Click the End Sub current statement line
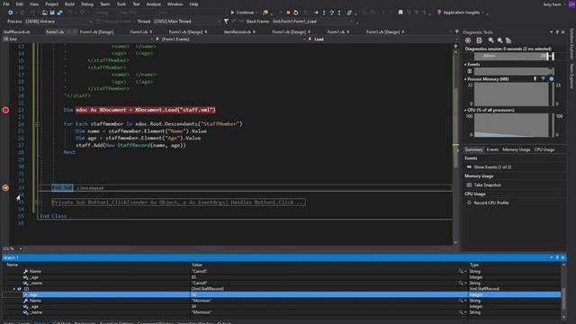This screenshot has height=324, width=576. [x=62, y=188]
